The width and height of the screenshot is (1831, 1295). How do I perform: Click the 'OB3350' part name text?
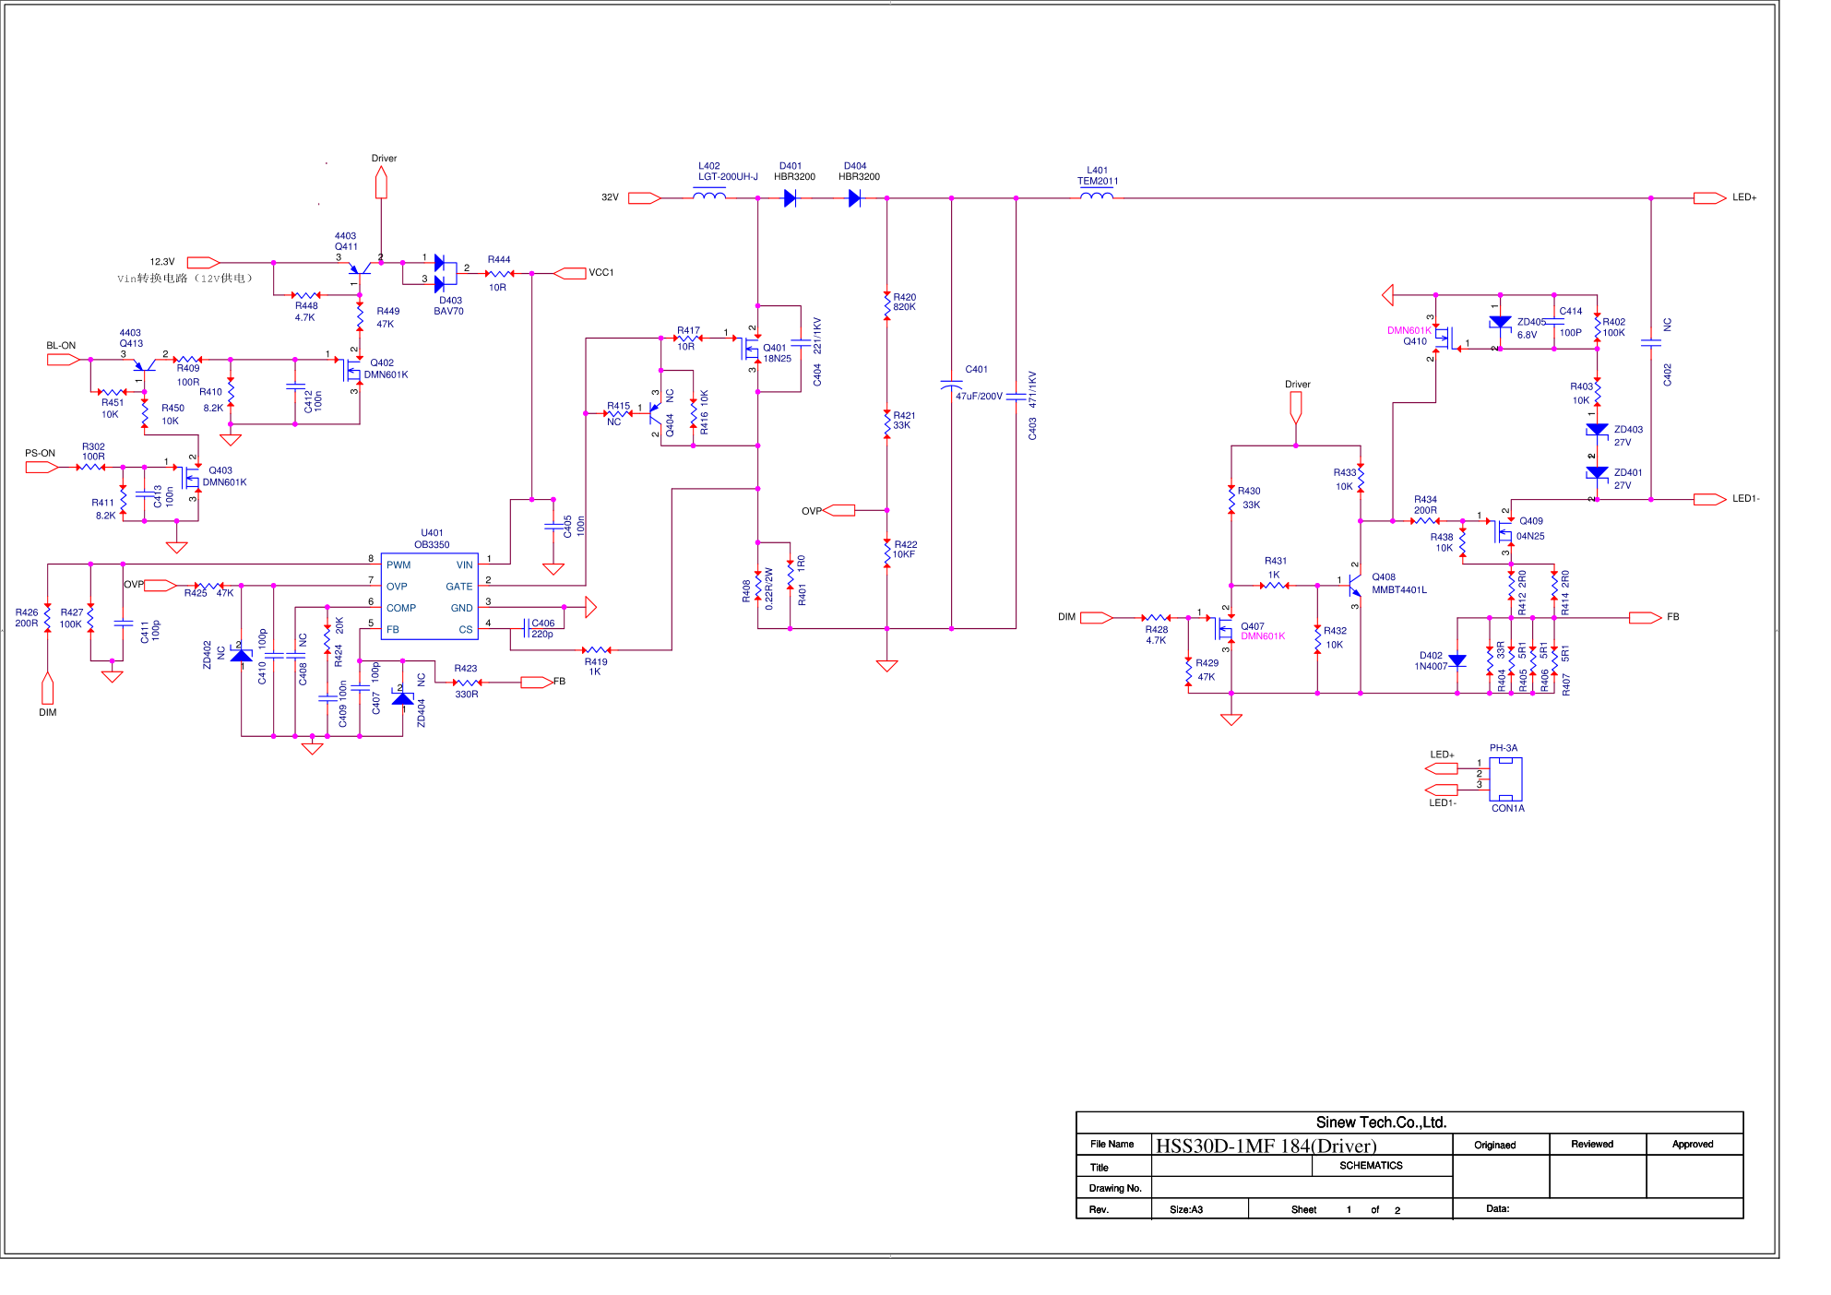(x=432, y=544)
